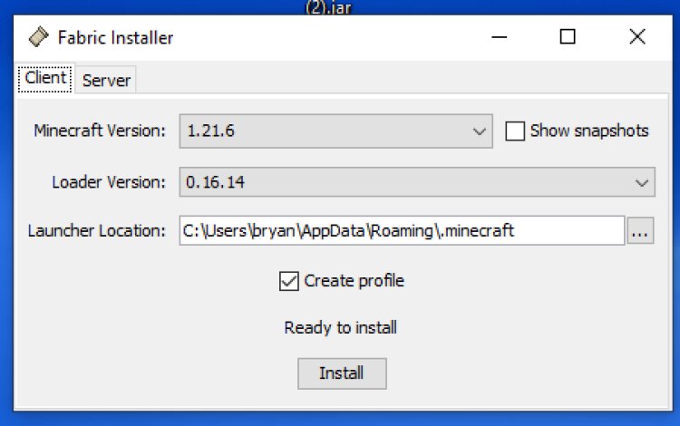Click the "Launcher Location:" label
The image size is (680, 426).
tap(97, 230)
